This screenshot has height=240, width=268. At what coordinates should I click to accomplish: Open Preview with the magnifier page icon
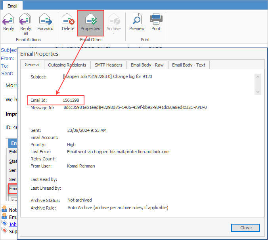click(x=137, y=19)
